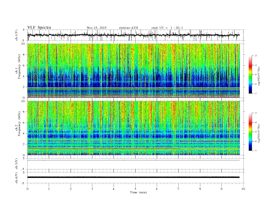Click the ch.1 spectrogram color scale bar

(250, 74)
